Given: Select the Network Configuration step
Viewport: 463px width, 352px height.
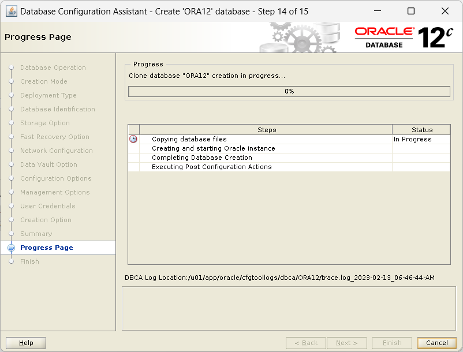Looking at the screenshot, I should click(x=57, y=151).
